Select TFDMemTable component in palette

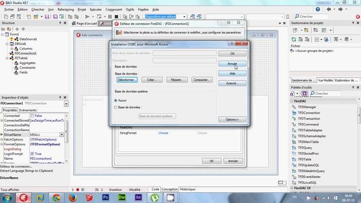click(x=308, y=142)
